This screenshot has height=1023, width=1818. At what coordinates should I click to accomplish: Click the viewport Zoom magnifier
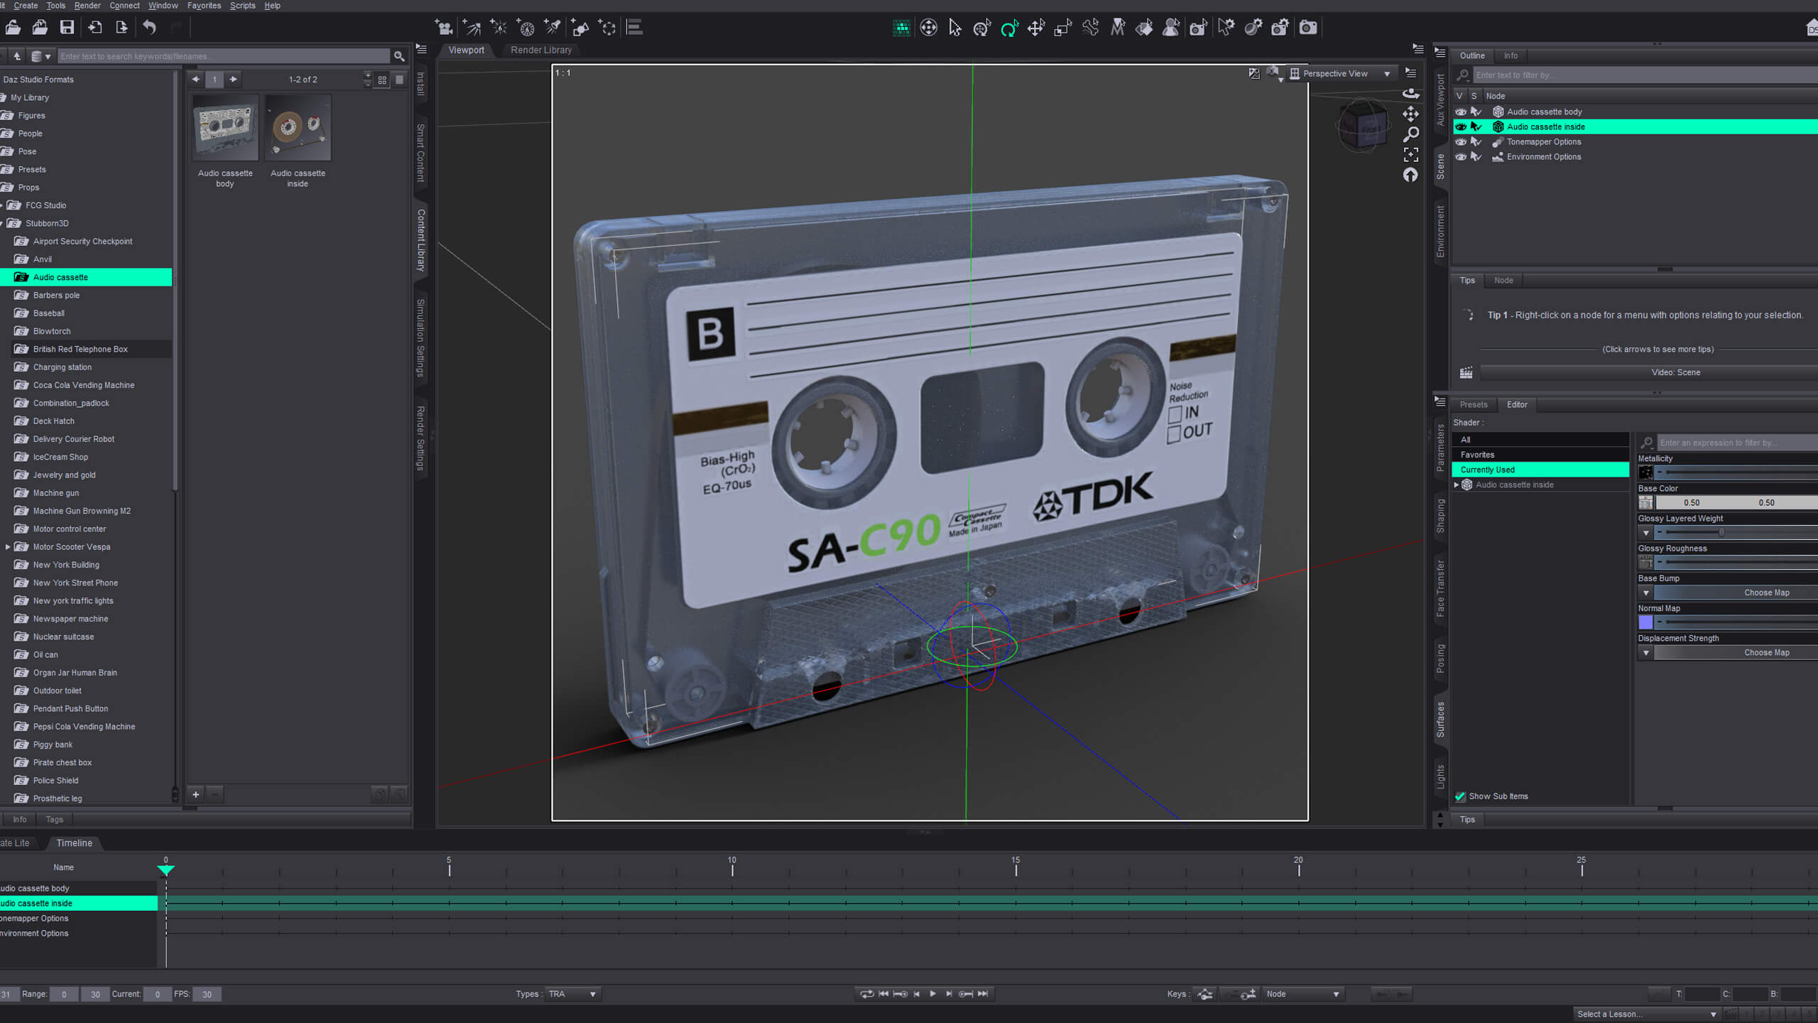(x=1410, y=134)
